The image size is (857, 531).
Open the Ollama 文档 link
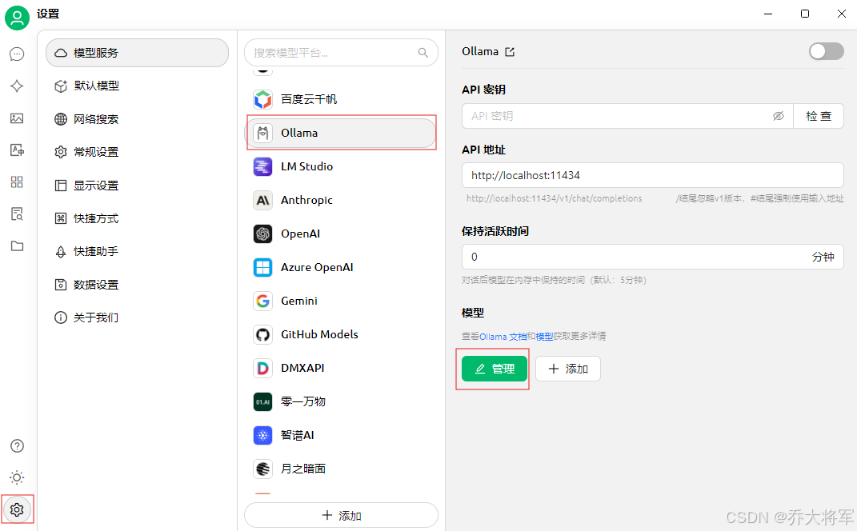click(x=503, y=337)
